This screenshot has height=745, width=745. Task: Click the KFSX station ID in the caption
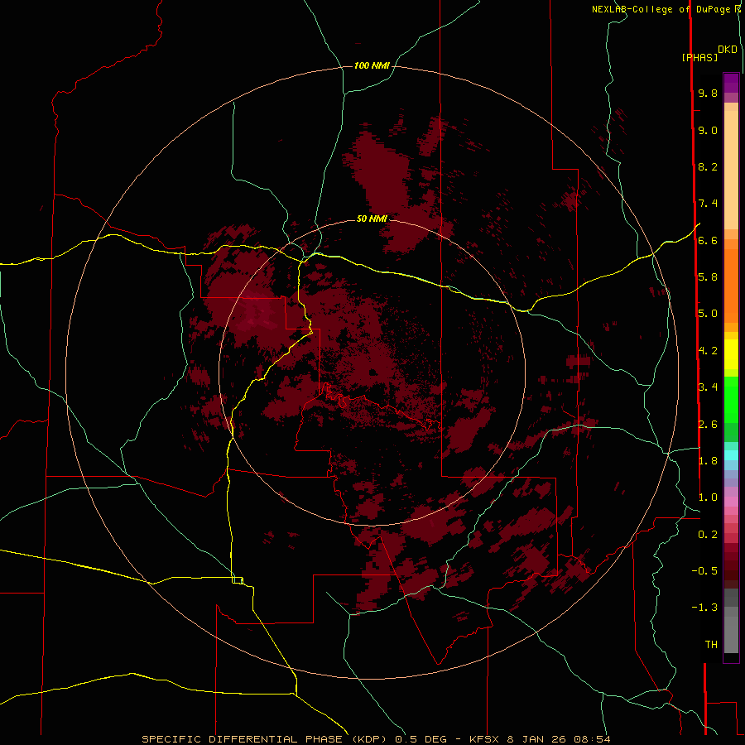484,739
